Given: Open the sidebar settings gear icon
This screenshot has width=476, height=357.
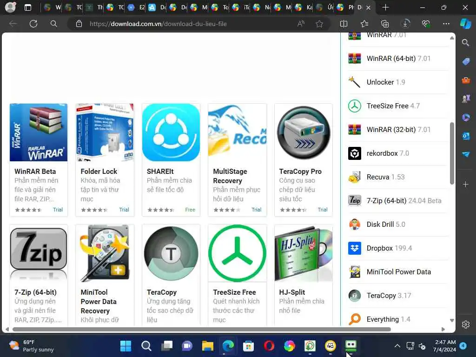Looking at the screenshot, I should coord(466,324).
